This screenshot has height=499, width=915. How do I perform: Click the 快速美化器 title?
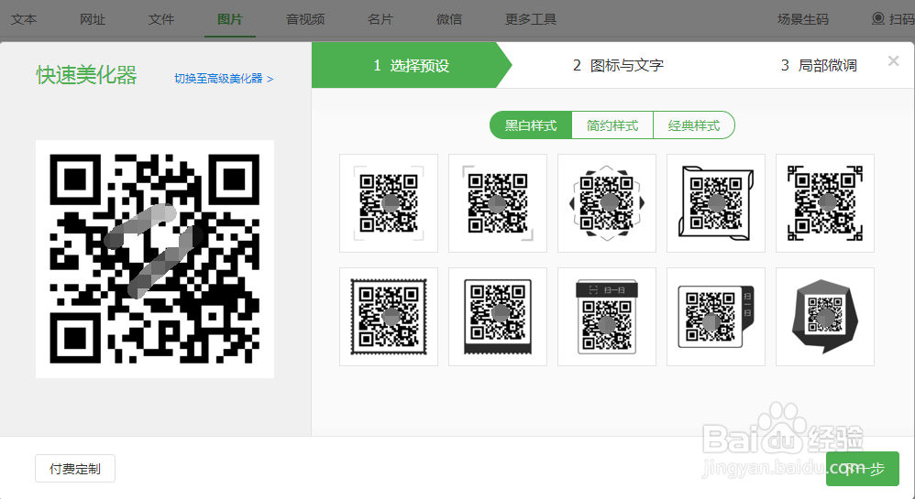coord(86,75)
